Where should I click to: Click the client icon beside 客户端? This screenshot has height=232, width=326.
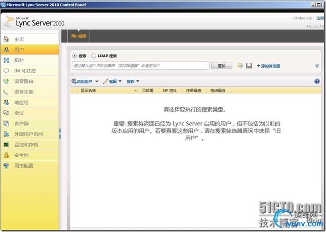pyautogui.click(x=6, y=123)
